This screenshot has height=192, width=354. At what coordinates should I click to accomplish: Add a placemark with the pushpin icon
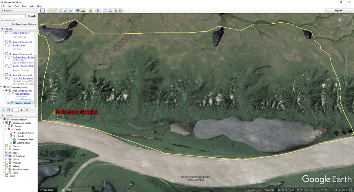(x=50, y=10)
